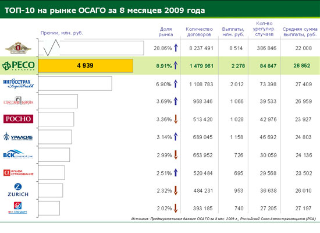Click the МСК Стандарт logo
This screenshot has width=320, height=233.
(17, 207)
